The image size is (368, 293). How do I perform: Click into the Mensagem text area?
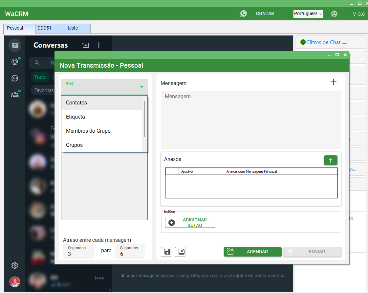[251, 120]
